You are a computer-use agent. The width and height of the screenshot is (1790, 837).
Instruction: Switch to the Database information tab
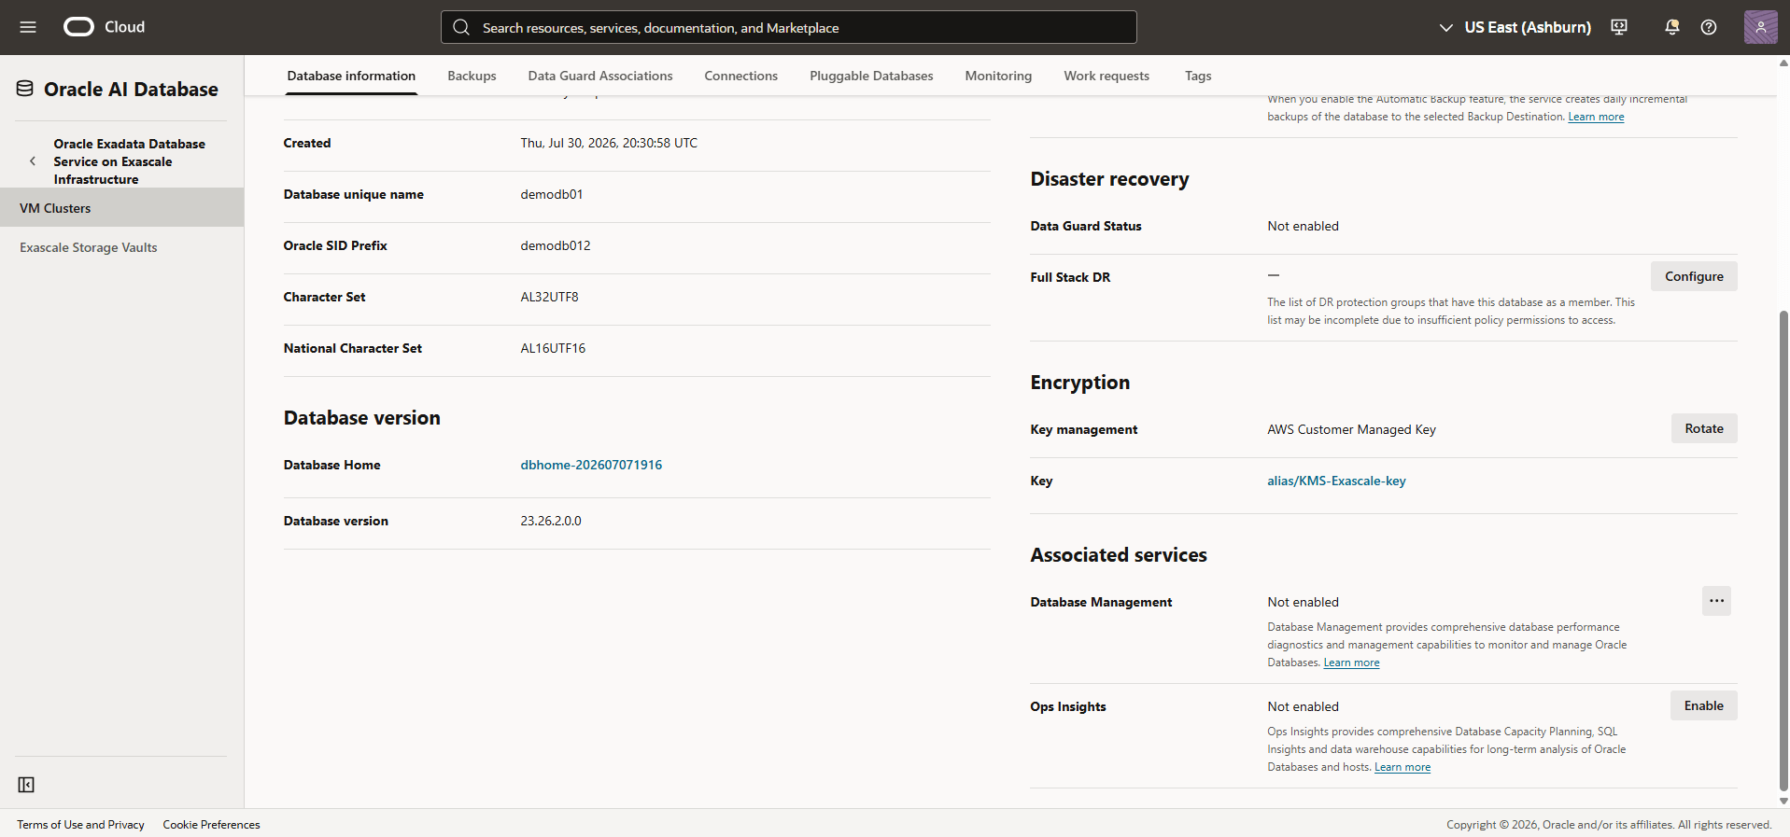pos(351,76)
